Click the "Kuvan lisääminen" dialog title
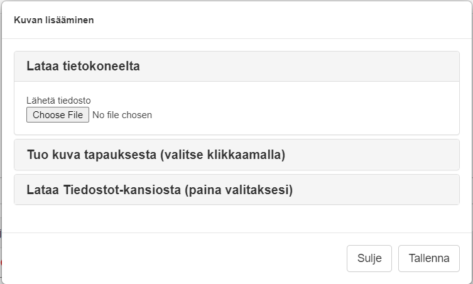Screen dimensions: 473x284 (x=54, y=20)
